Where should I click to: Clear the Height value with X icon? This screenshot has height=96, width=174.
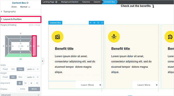(x=38, y=77)
